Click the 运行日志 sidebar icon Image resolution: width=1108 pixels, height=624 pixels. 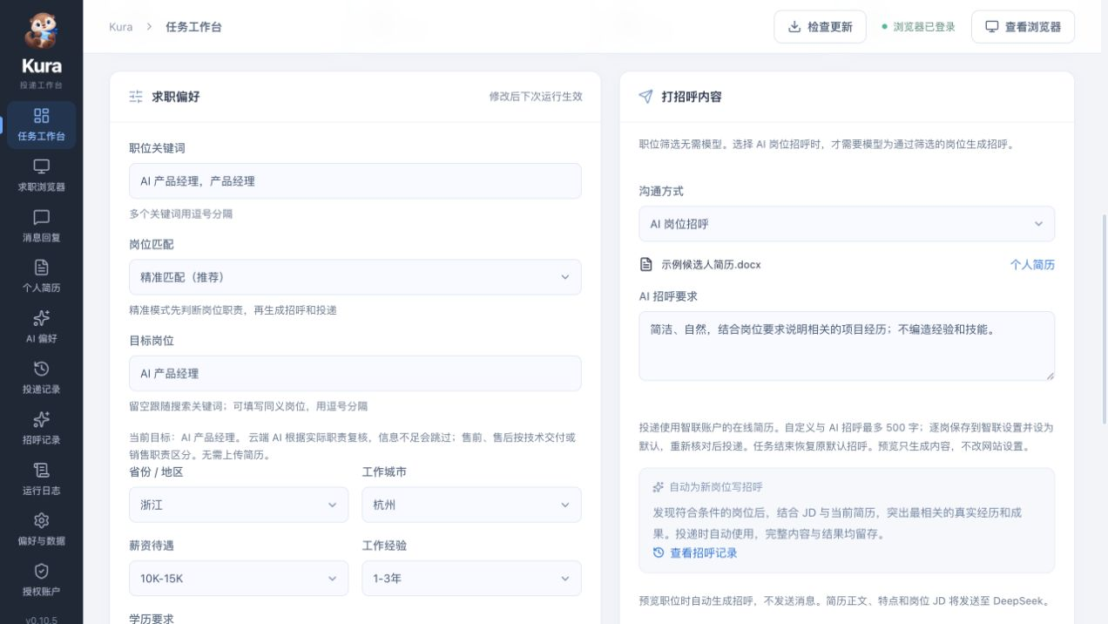[41, 470]
